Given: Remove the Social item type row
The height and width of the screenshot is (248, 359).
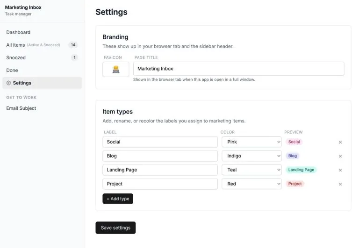Looking at the screenshot, I should click(x=340, y=142).
